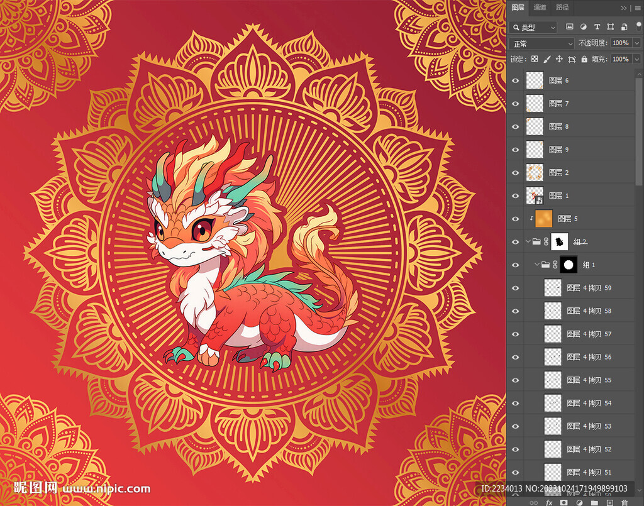Collapse panel with double-arrow icon
The height and width of the screenshot is (506, 644).
pyautogui.click(x=624, y=8)
